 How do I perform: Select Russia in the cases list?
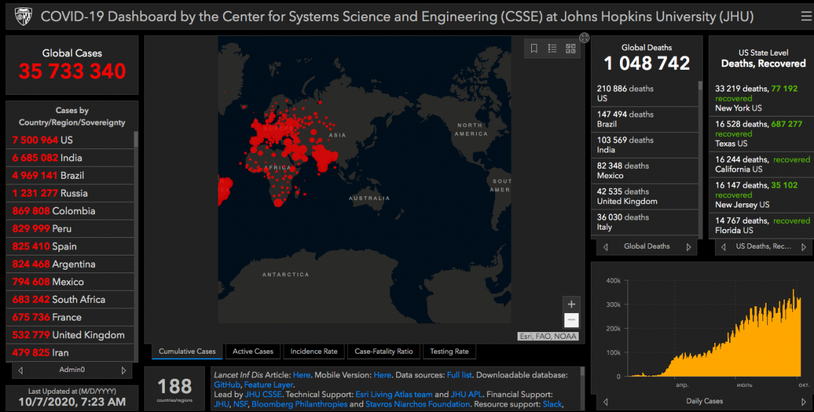click(71, 193)
